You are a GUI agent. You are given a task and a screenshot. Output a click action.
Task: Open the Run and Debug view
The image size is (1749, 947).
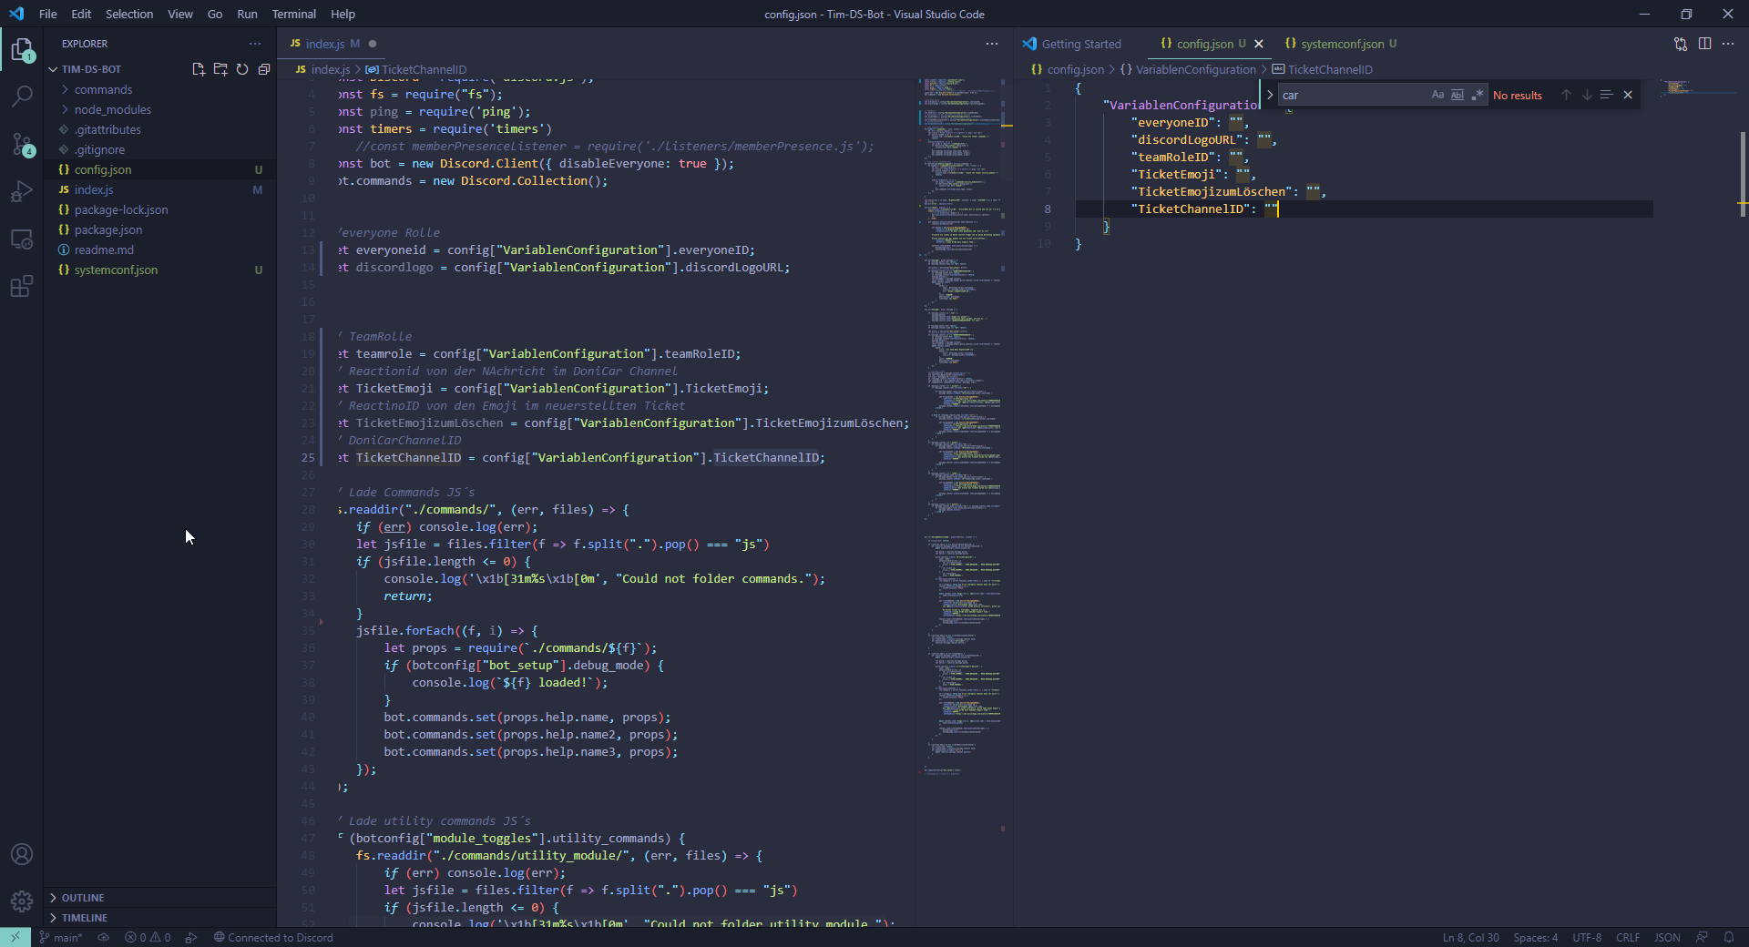(x=22, y=192)
